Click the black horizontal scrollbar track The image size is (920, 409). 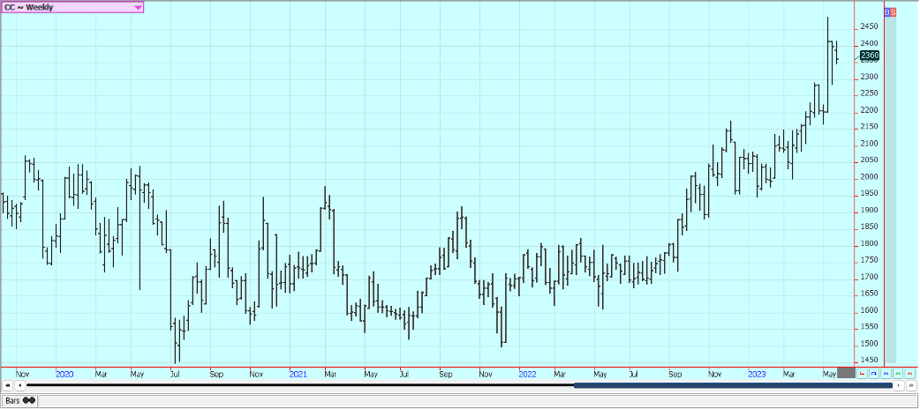pos(300,385)
